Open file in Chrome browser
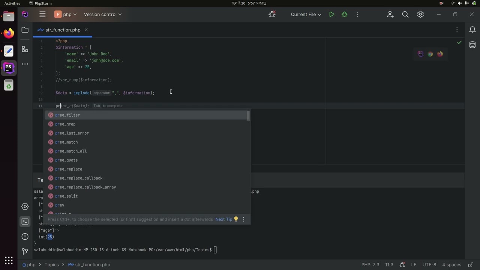This screenshot has width=480, height=270. [x=430, y=54]
